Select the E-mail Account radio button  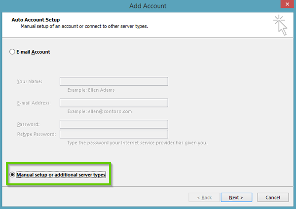(x=12, y=52)
